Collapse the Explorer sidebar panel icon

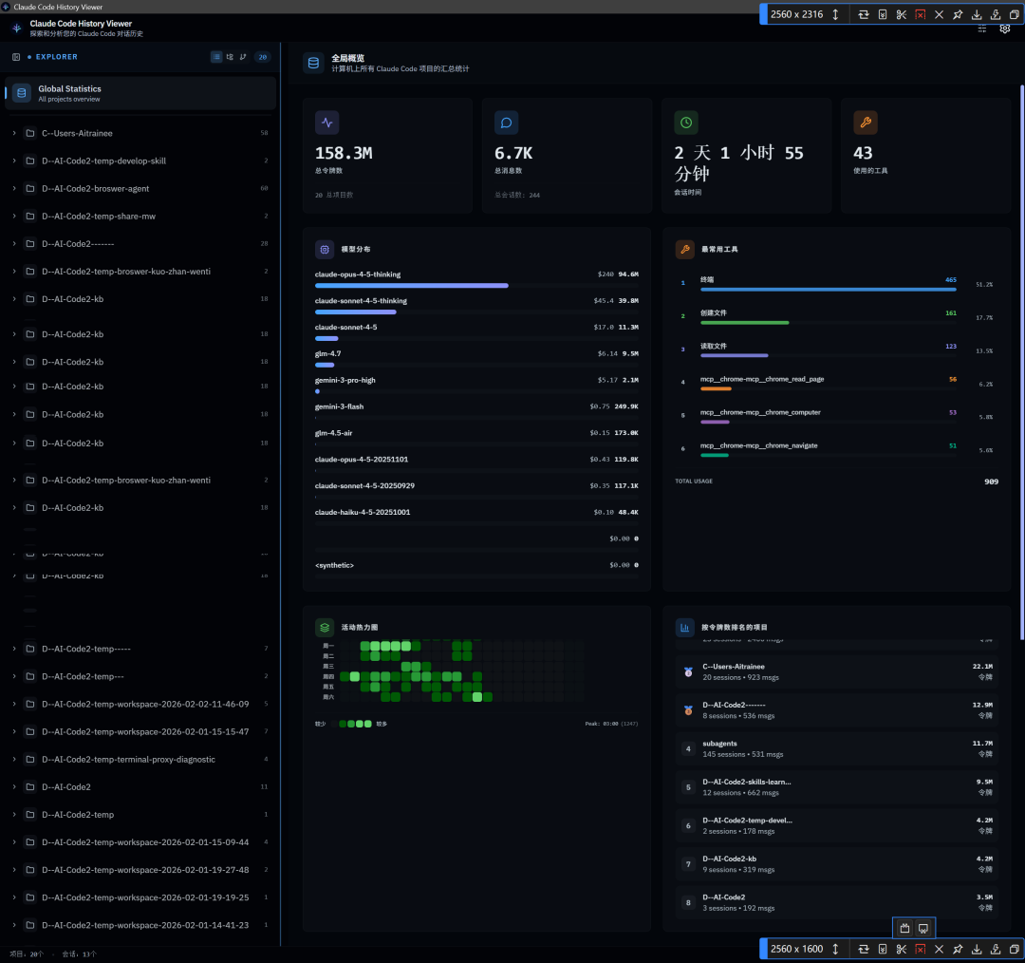[16, 57]
